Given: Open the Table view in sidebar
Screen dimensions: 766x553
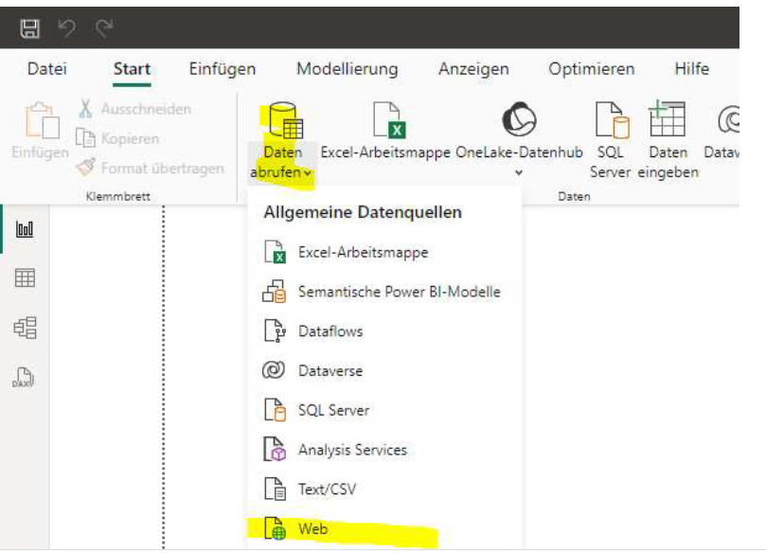Looking at the screenshot, I should [x=25, y=278].
